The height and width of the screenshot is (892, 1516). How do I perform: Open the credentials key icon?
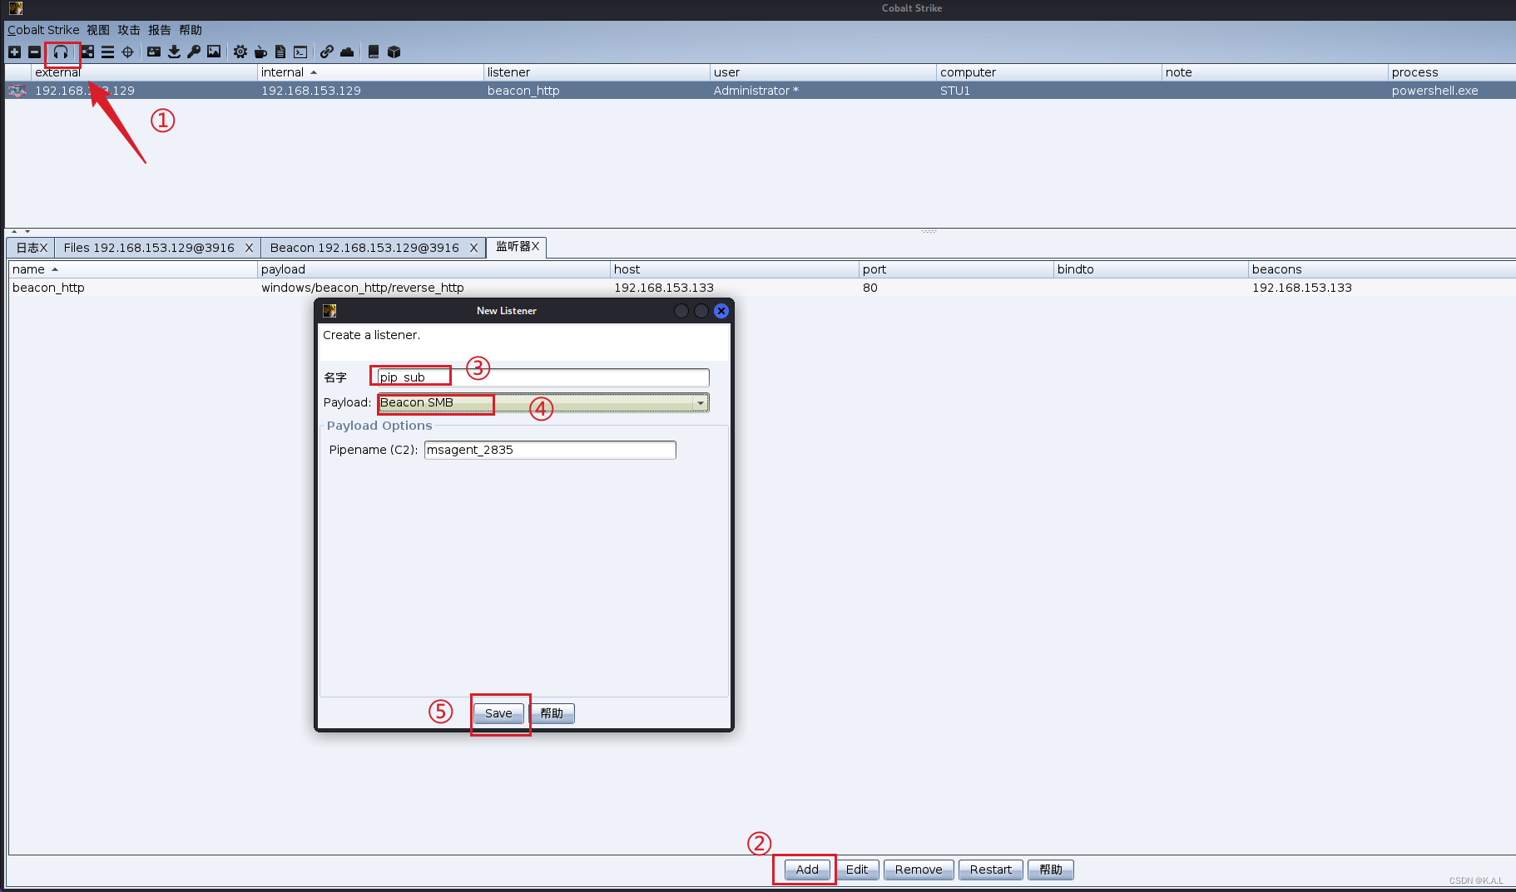click(193, 52)
